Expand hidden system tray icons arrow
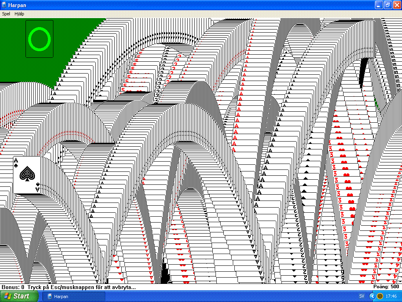402x302 pixels. 373,296
